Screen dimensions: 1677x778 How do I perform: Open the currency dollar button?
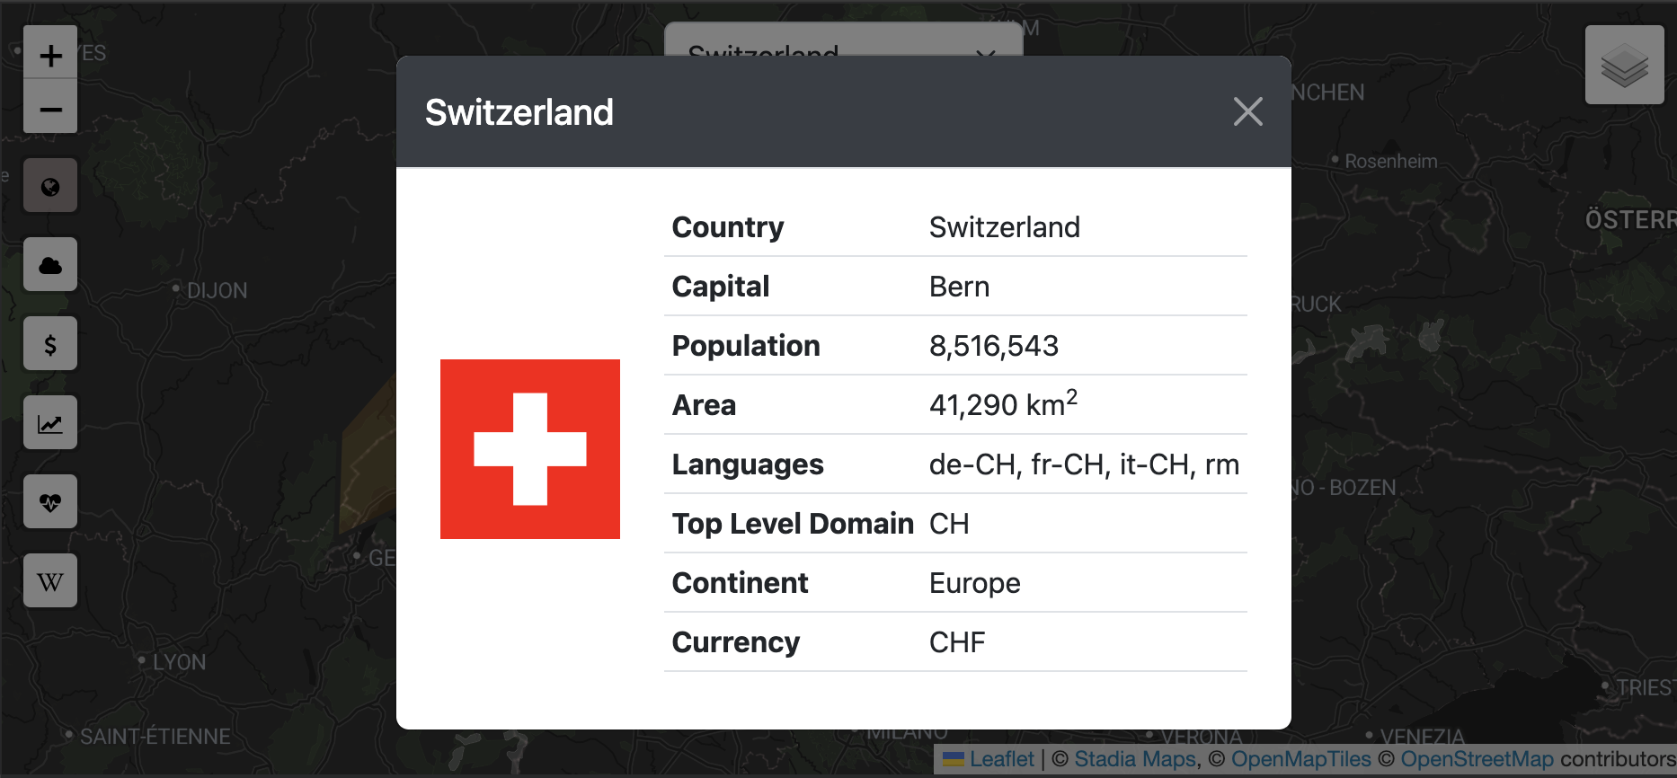[x=50, y=344]
